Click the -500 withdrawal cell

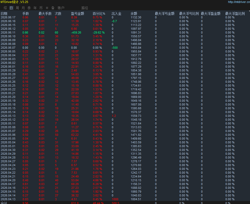115,48
